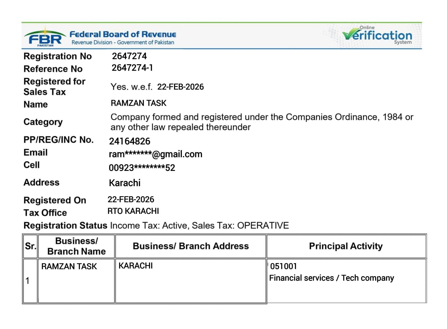Click the masked cell phone number

tap(142, 168)
